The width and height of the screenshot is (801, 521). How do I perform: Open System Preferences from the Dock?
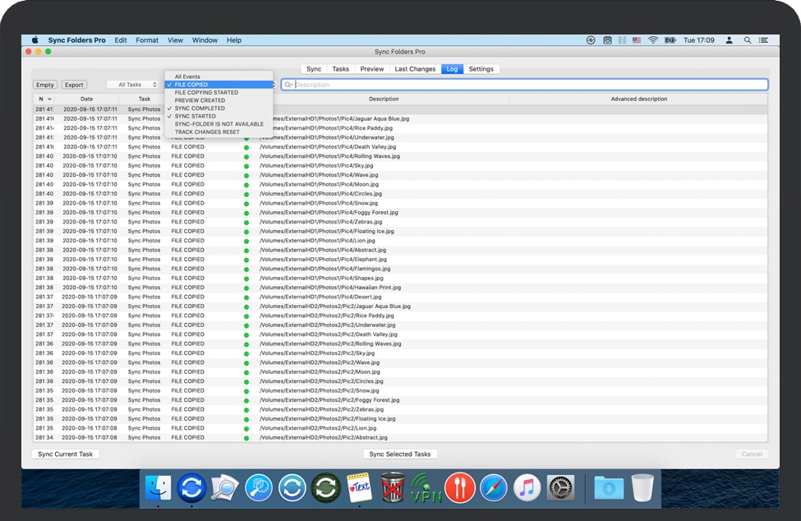click(x=560, y=487)
